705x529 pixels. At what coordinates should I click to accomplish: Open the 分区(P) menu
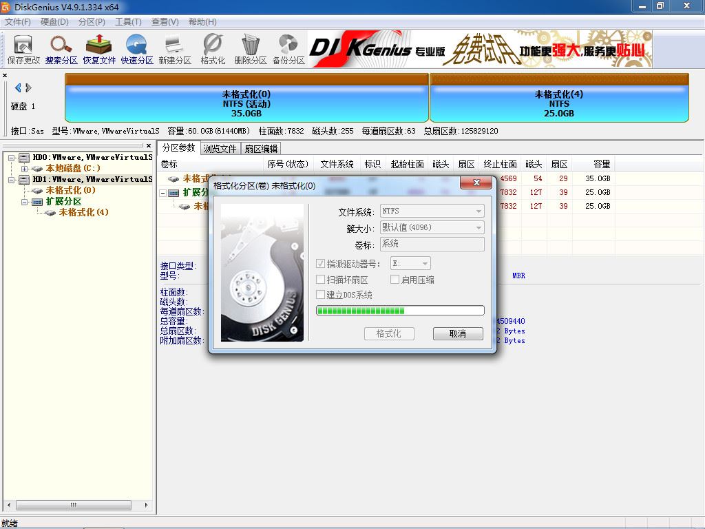(x=92, y=22)
